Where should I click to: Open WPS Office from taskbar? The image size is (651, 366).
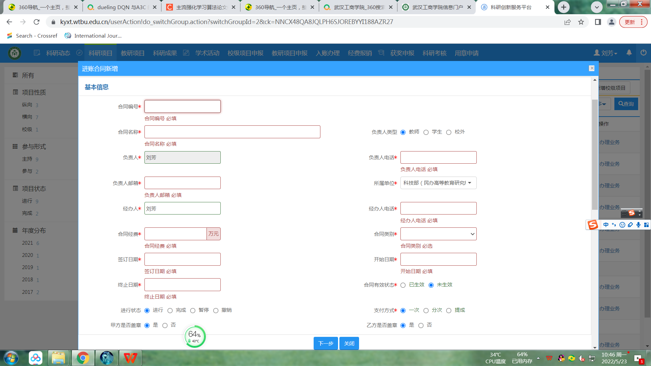pos(130,358)
